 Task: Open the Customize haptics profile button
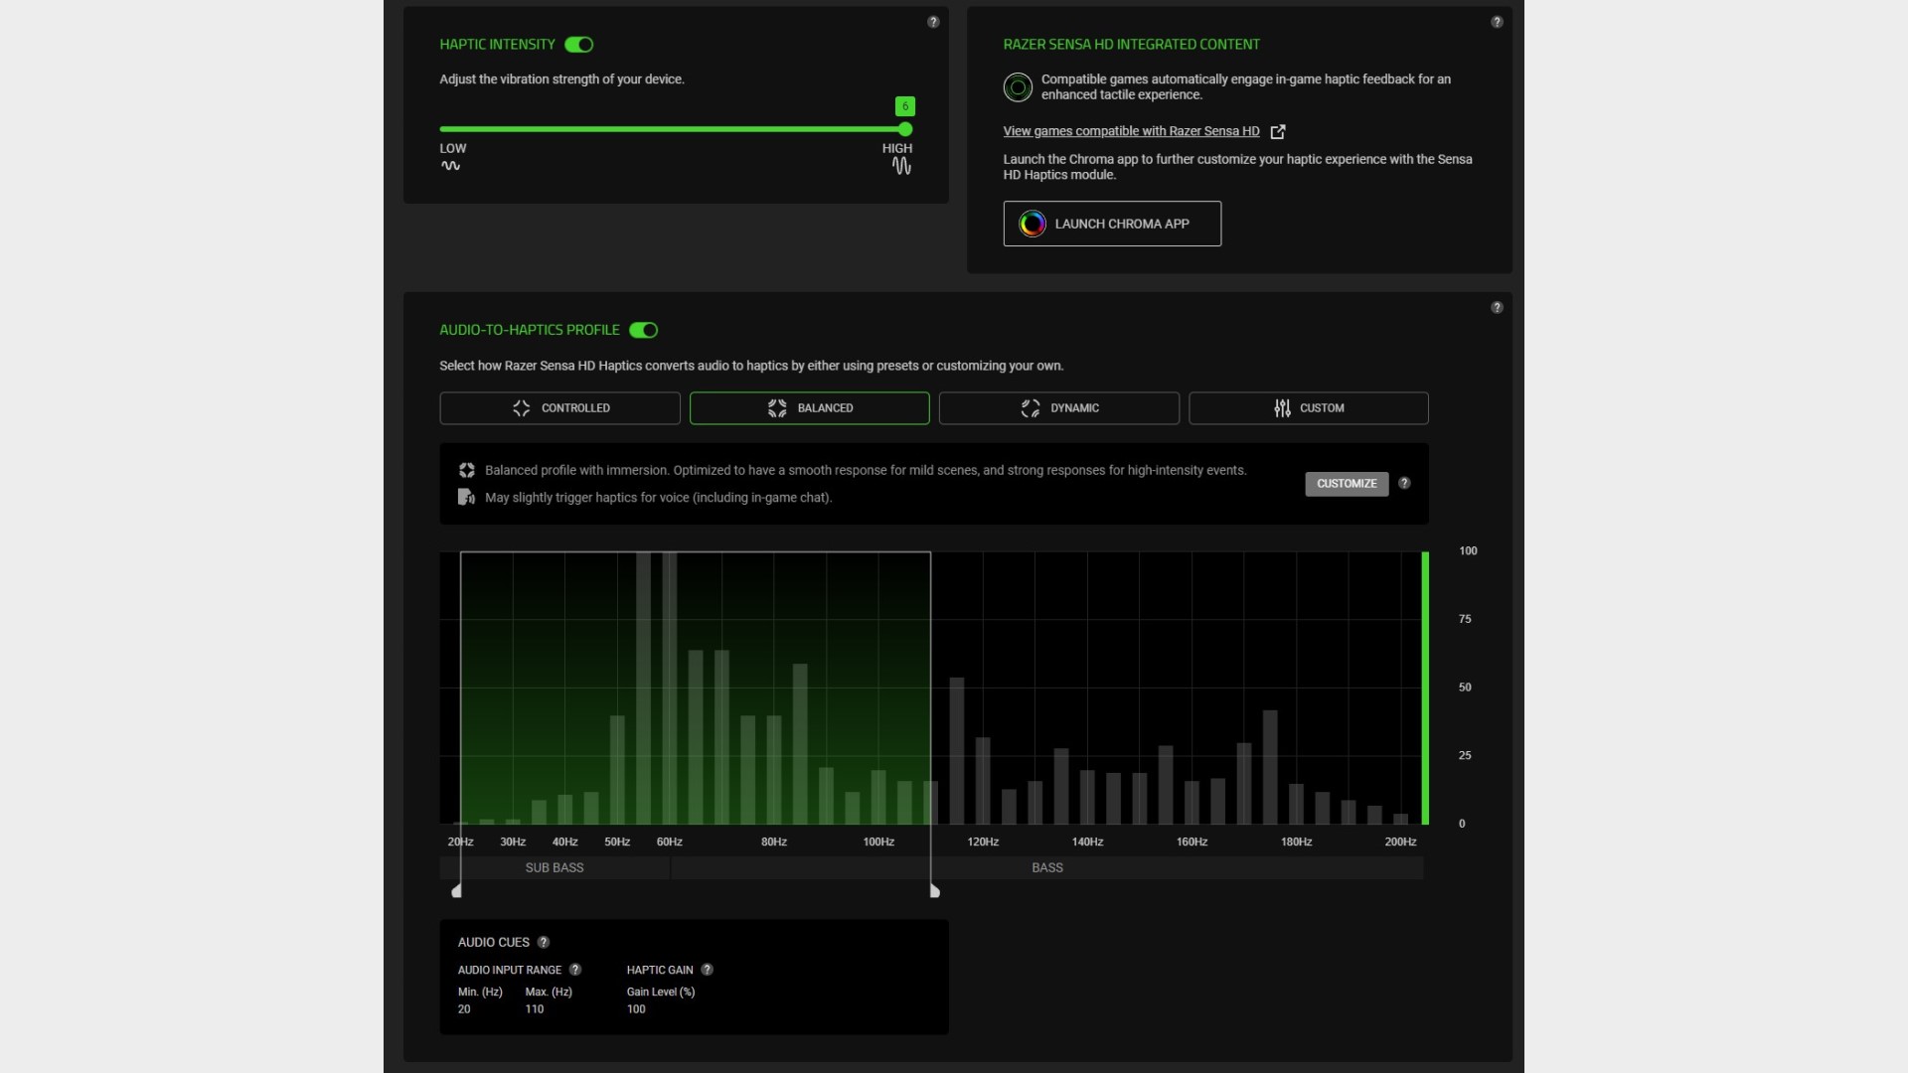[x=1348, y=482]
